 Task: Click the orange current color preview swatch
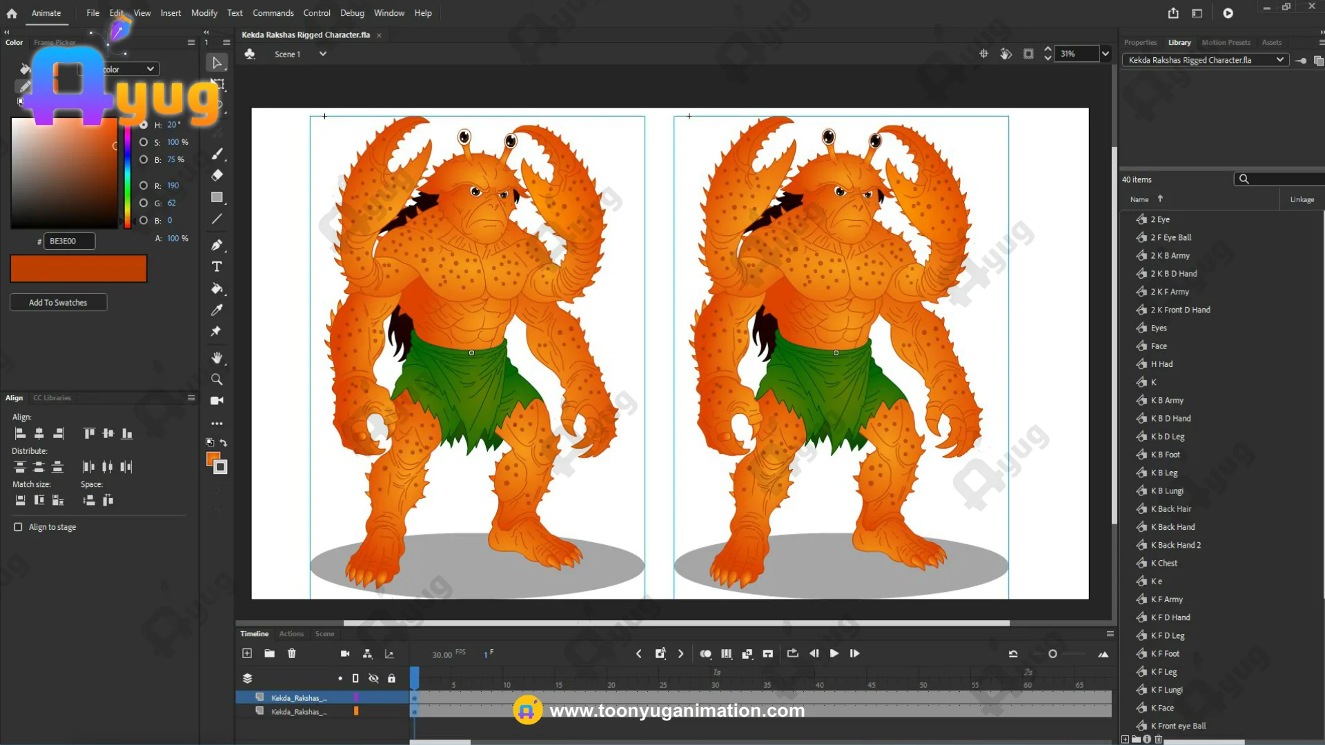(79, 268)
